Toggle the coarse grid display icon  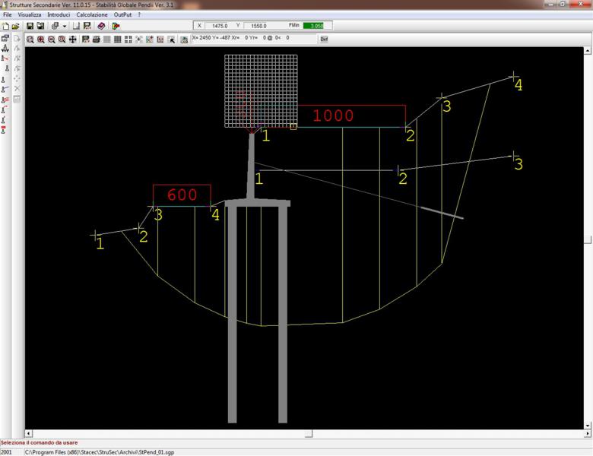coord(118,40)
